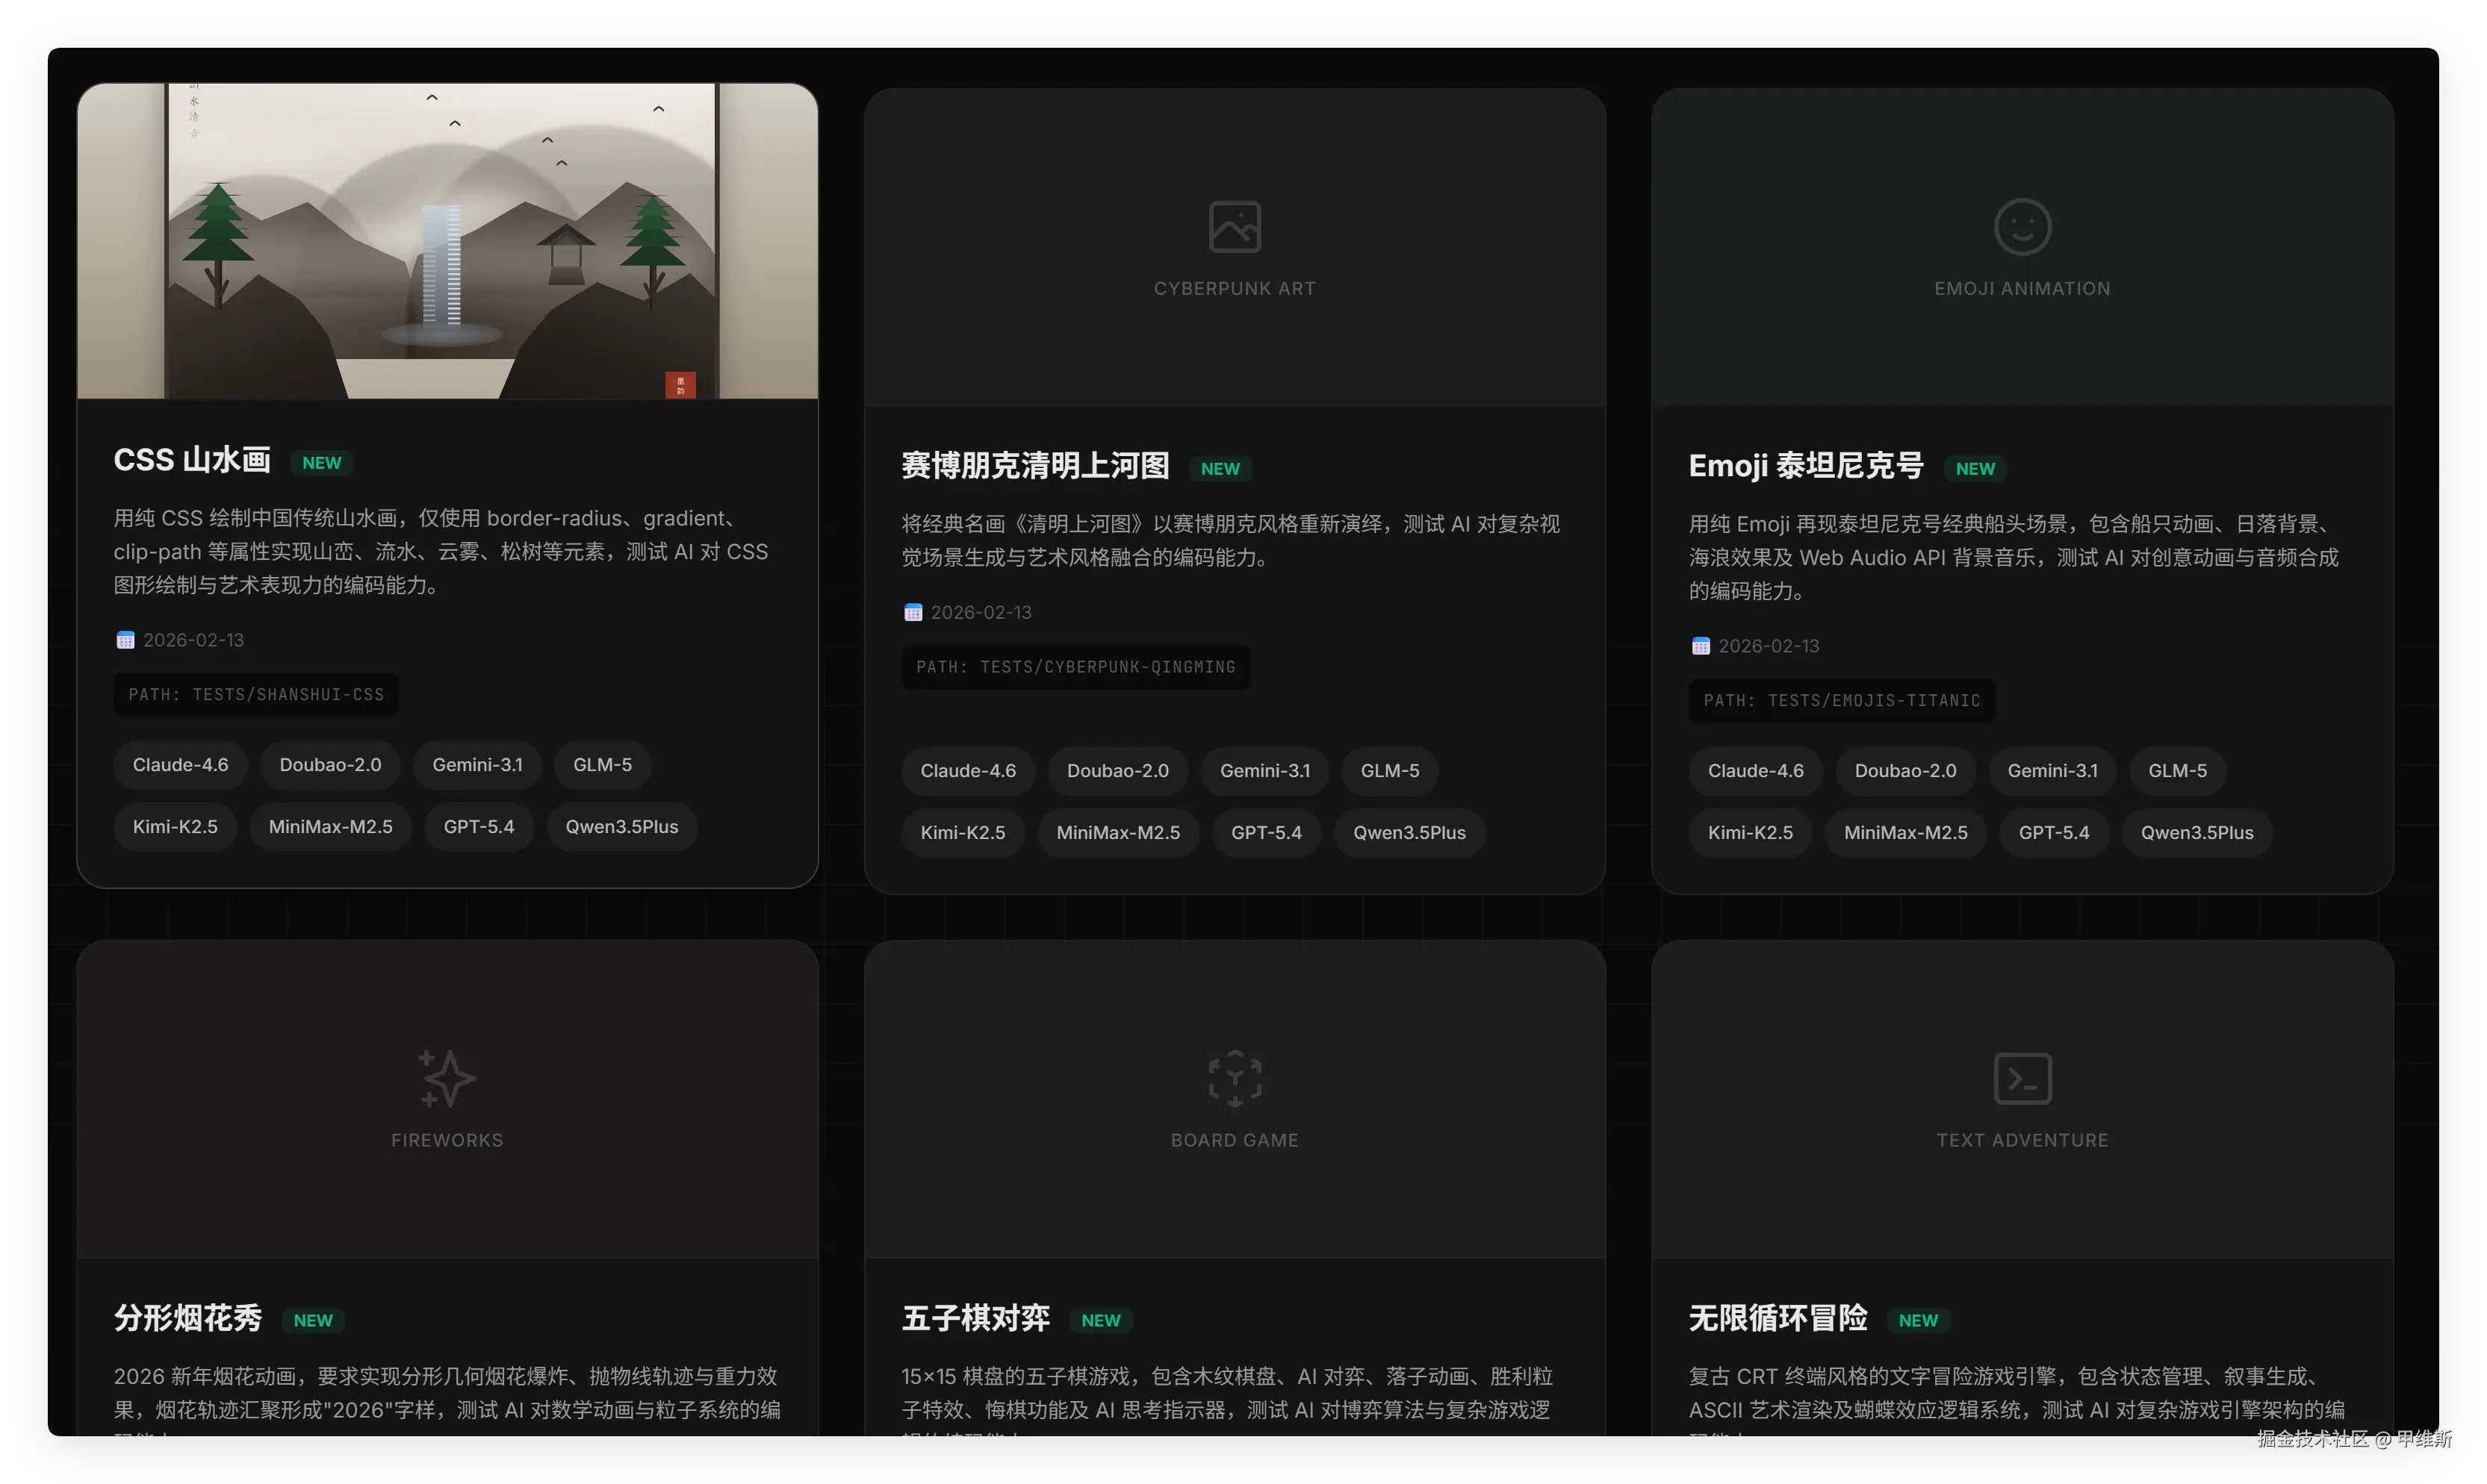Select Kimi-K2.5 tag under CSS 山水画
This screenshot has height=1484, width=2487.
click(x=174, y=827)
